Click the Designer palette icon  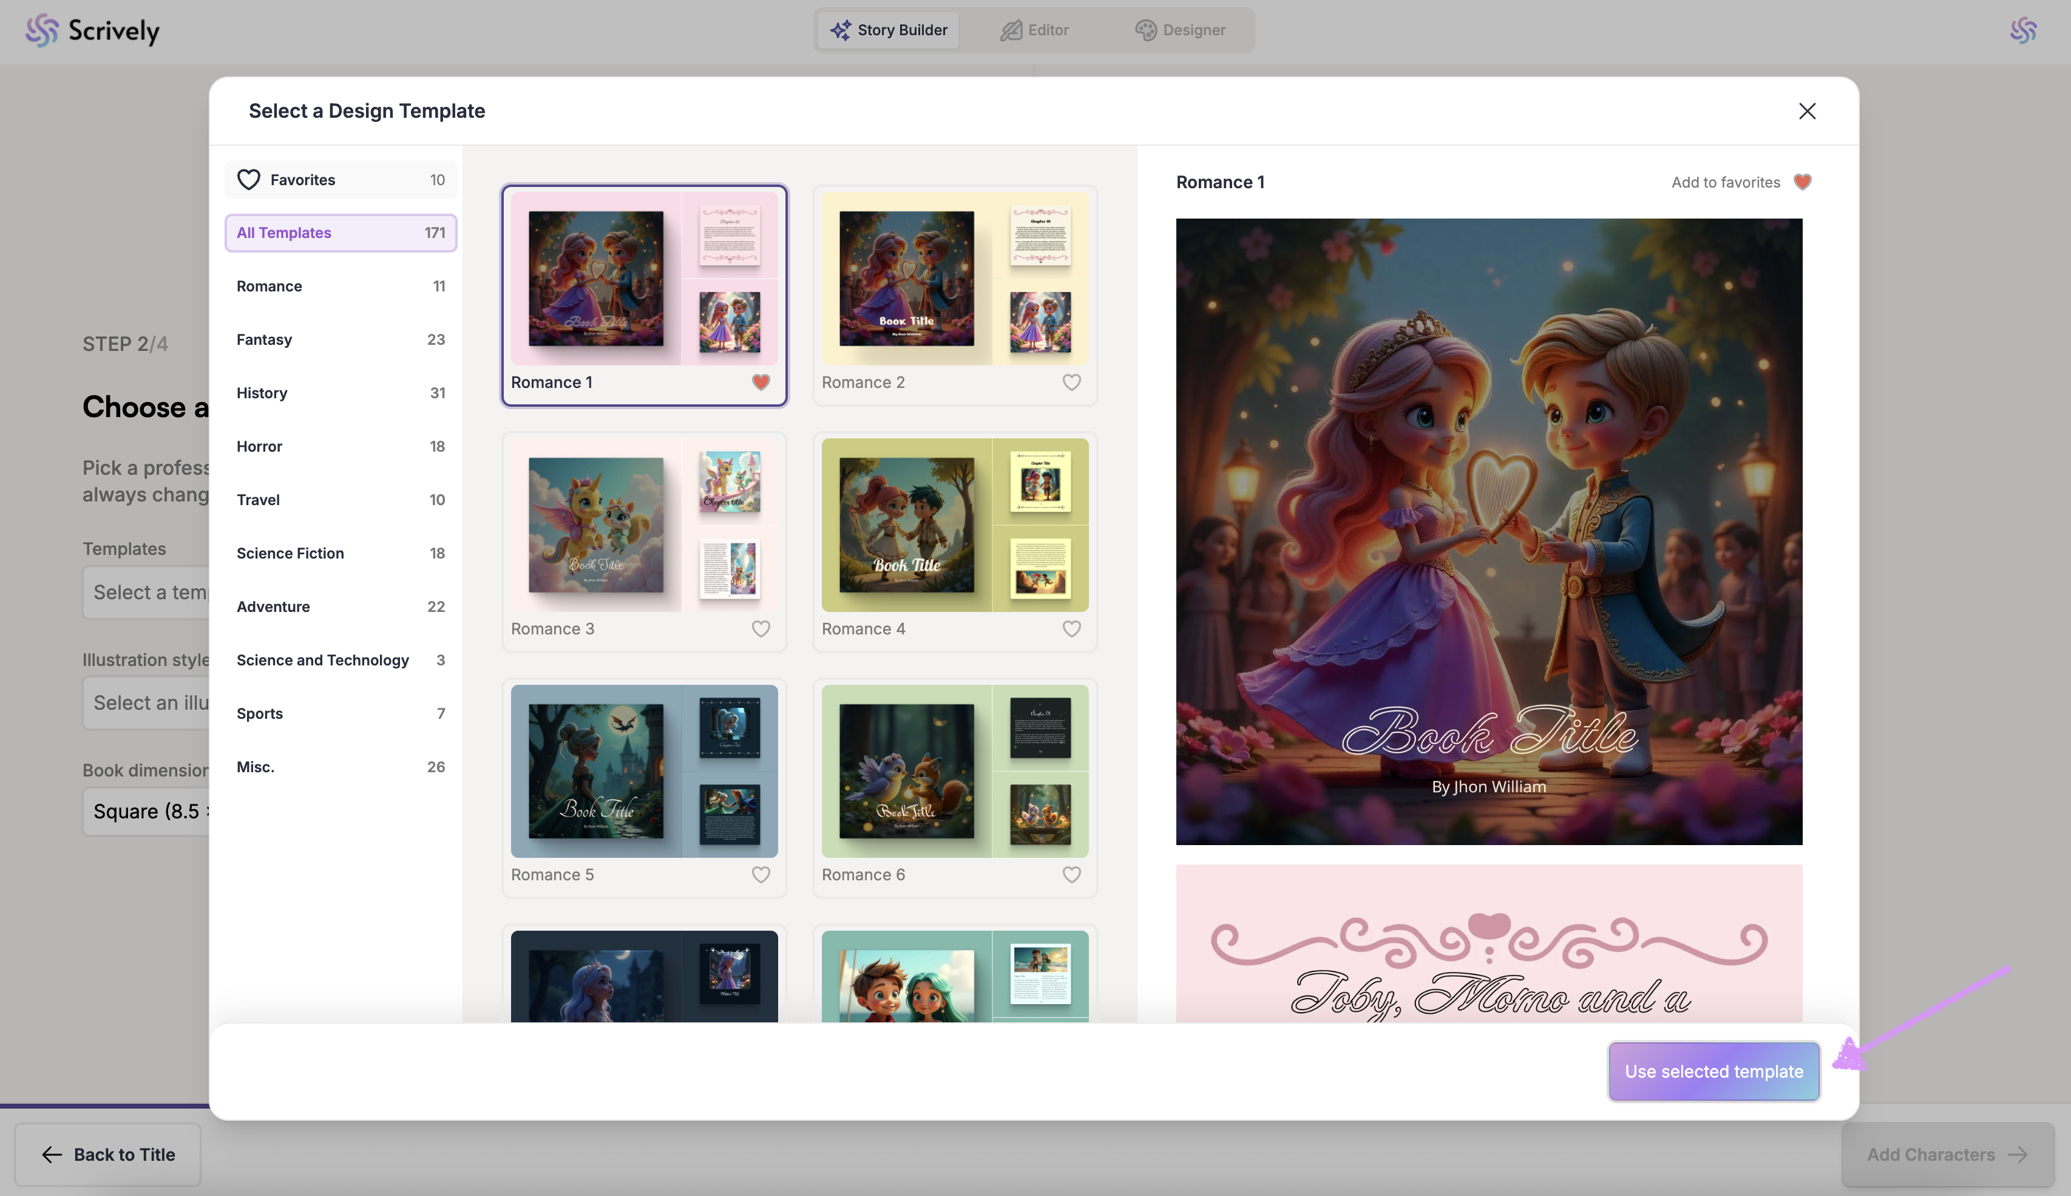click(x=1145, y=30)
